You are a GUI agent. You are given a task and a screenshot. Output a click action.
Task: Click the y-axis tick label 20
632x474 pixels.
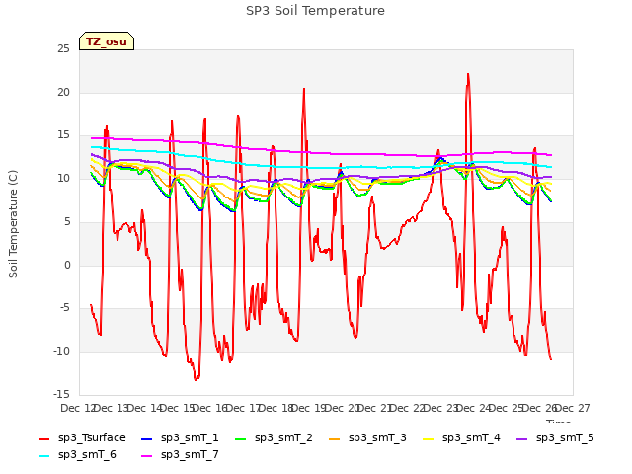point(63,92)
